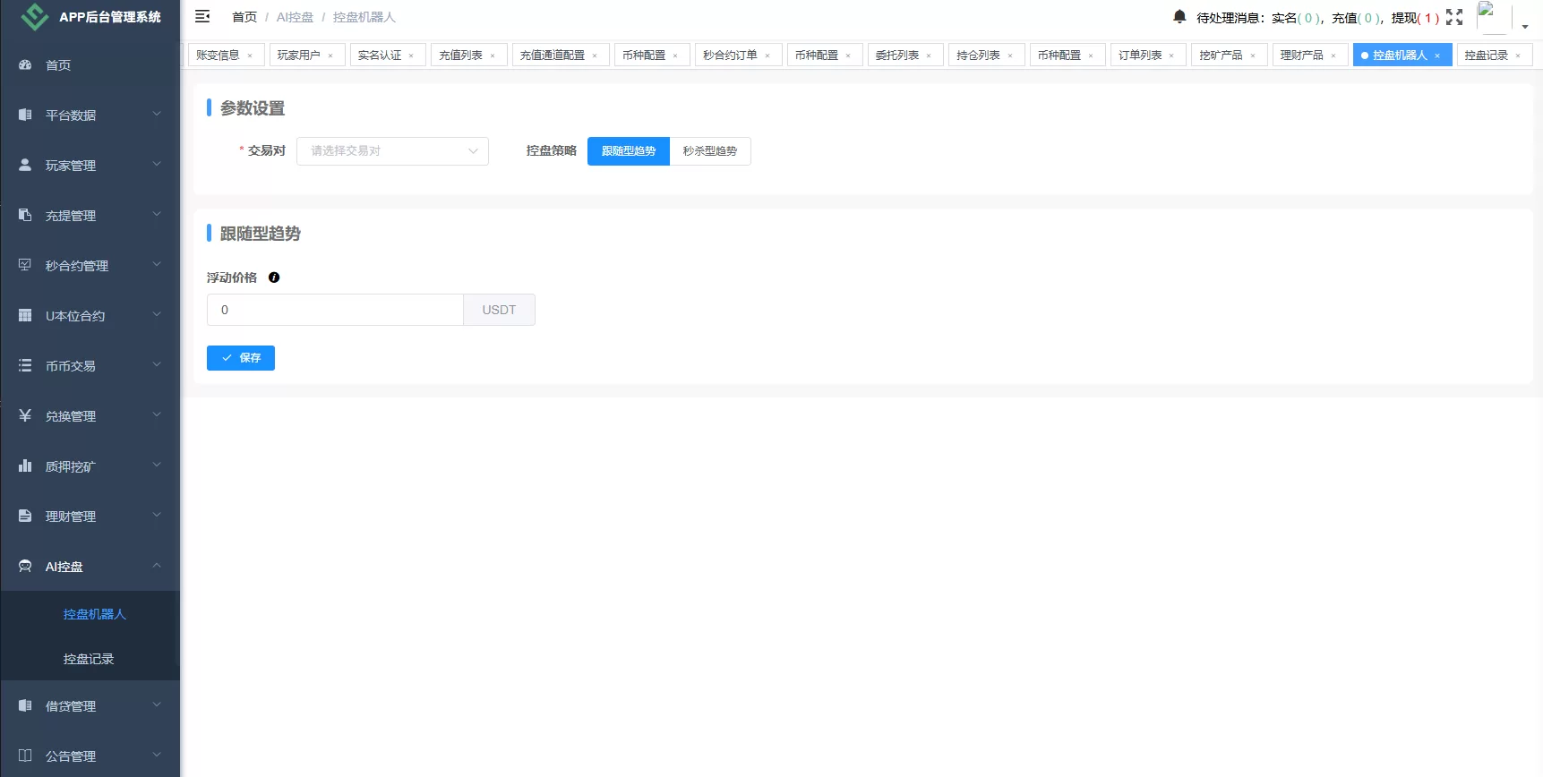Collapse the sidebar with the hamburger icon
This screenshot has height=777, width=1543.
click(202, 16)
